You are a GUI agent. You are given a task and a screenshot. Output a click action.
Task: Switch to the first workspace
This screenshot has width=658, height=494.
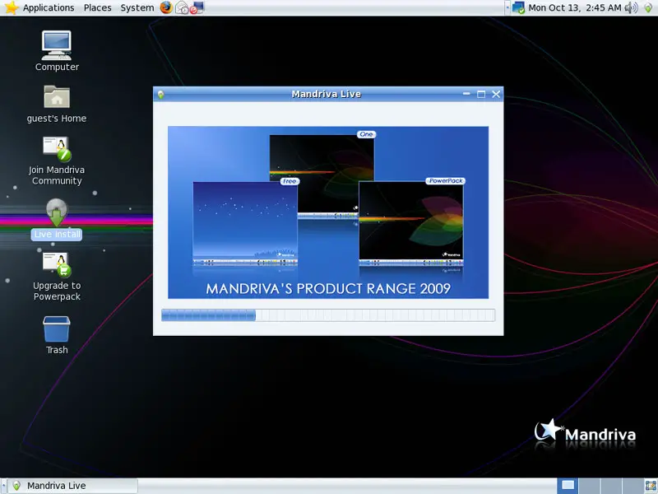568,486
